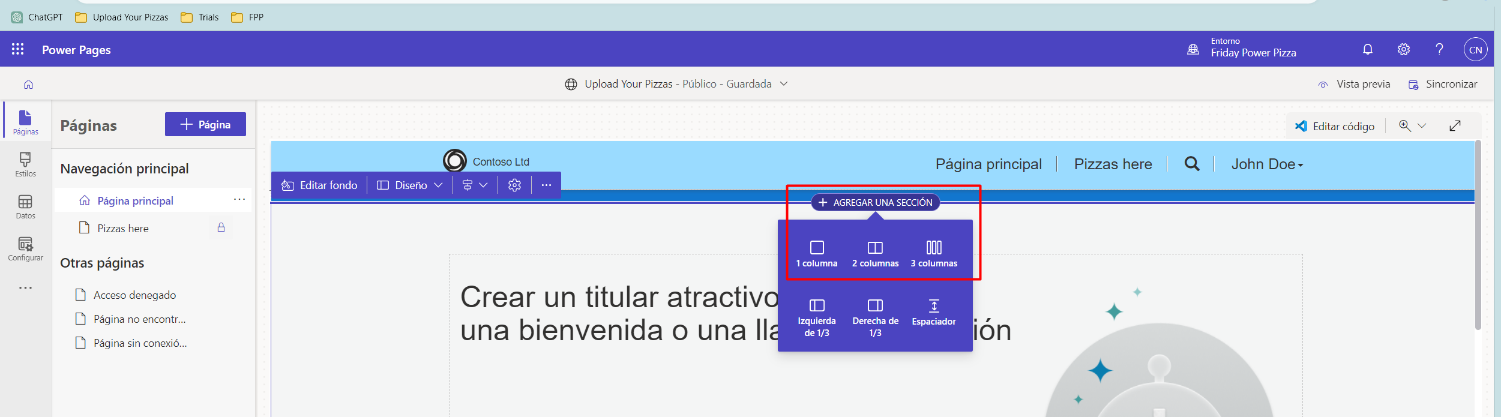This screenshot has height=417, width=1501.
Task: Open settings gear in Power Pages header
Action: pyautogui.click(x=1403, y=49)
